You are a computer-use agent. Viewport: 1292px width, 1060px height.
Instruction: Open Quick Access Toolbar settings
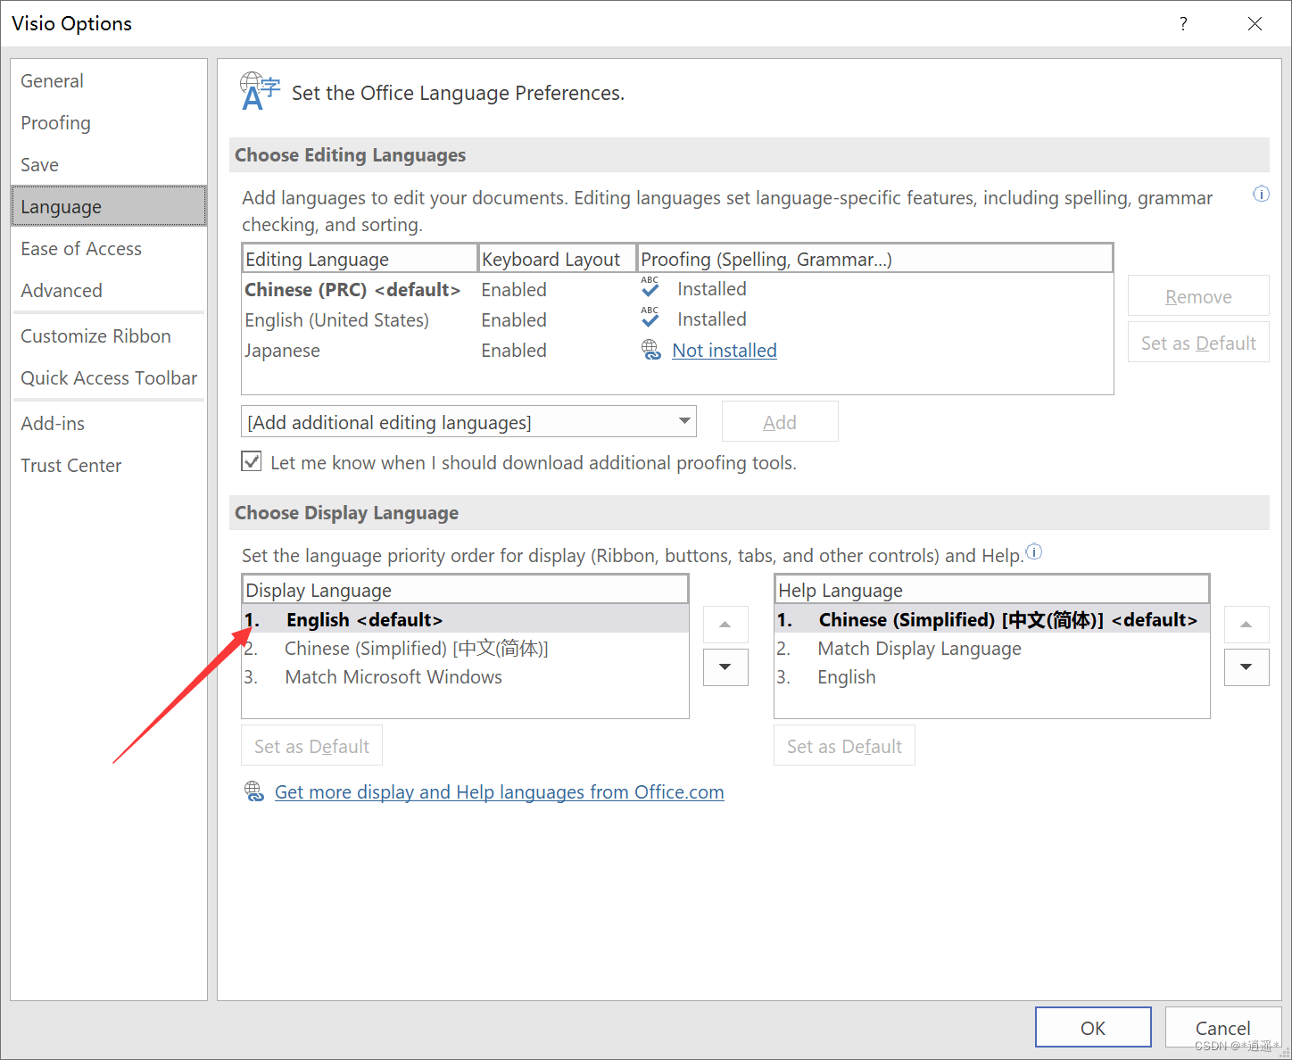pos(109,378)
